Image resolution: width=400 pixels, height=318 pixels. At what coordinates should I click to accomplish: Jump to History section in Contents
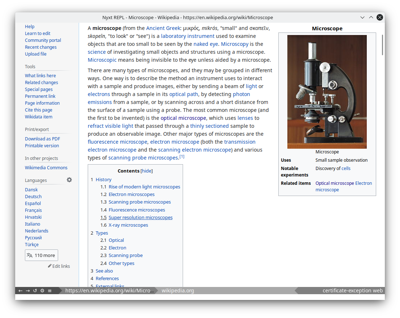tap(104, 179)
